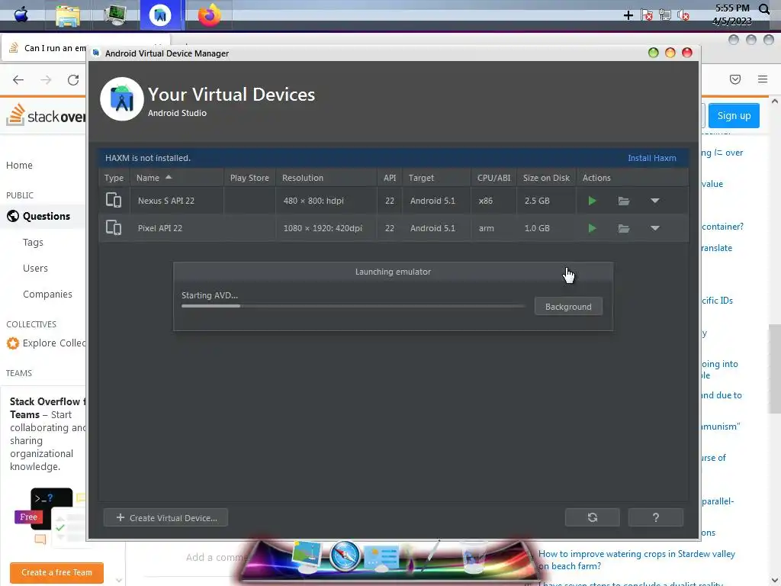Launch the Nexus S API 22 emulator
781x586 pixels.
(592, 201)
